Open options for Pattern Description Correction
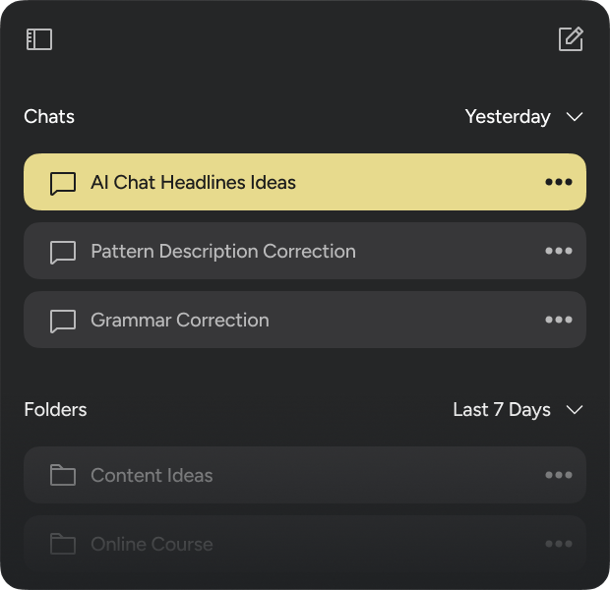This screenshot has width=610, height=590. point(558,251)
